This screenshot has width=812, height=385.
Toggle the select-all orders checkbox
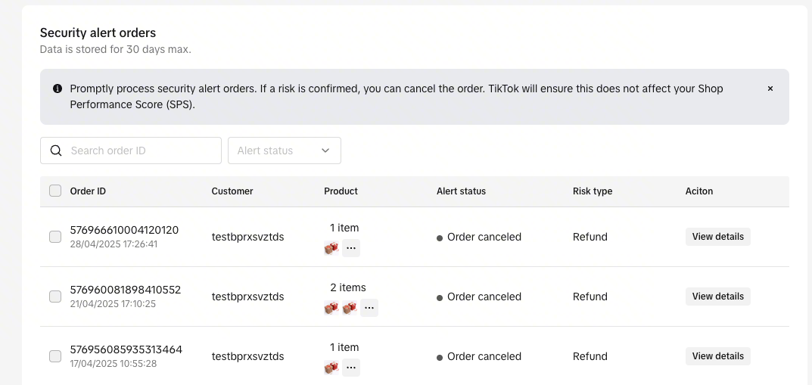(x=55, y=191)
